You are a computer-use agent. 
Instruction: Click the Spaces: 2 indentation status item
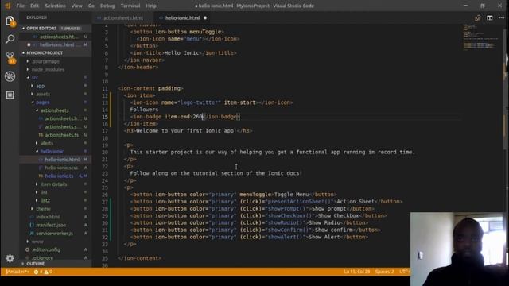click(384, 272)
